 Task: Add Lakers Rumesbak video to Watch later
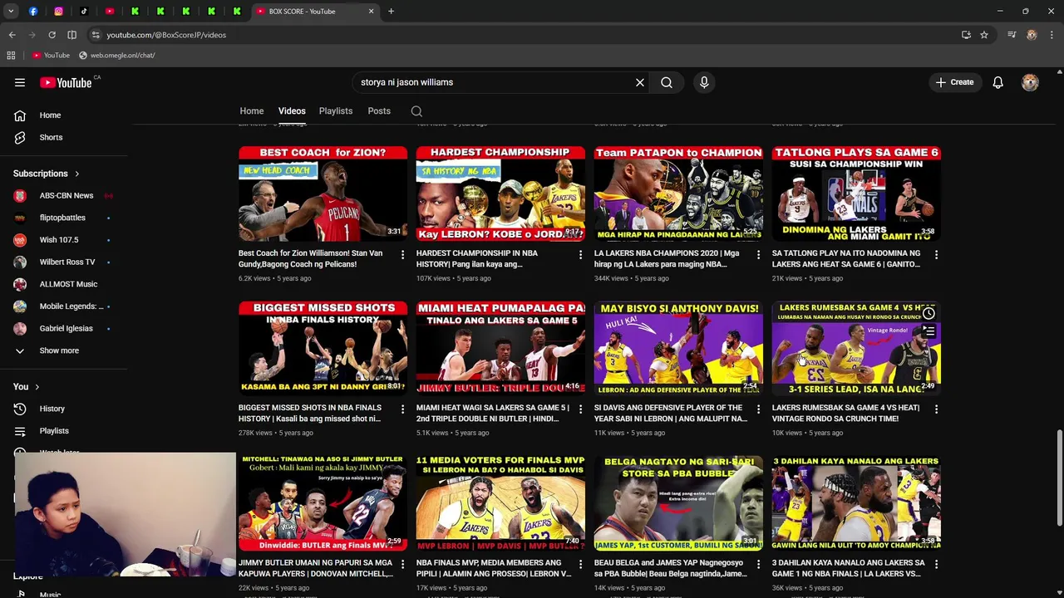929,313
